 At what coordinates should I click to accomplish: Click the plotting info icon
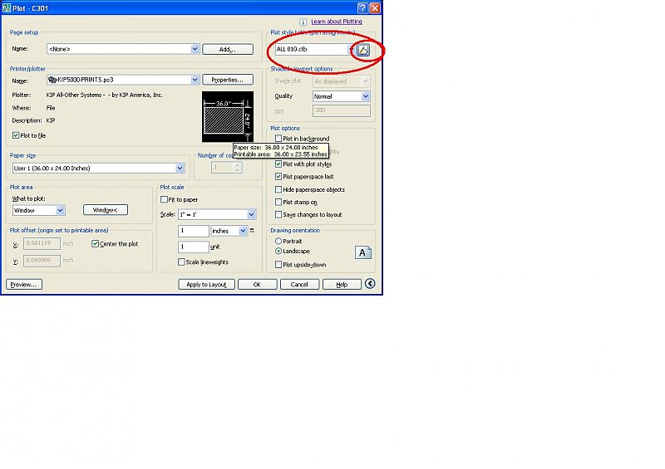pos(303,22)
